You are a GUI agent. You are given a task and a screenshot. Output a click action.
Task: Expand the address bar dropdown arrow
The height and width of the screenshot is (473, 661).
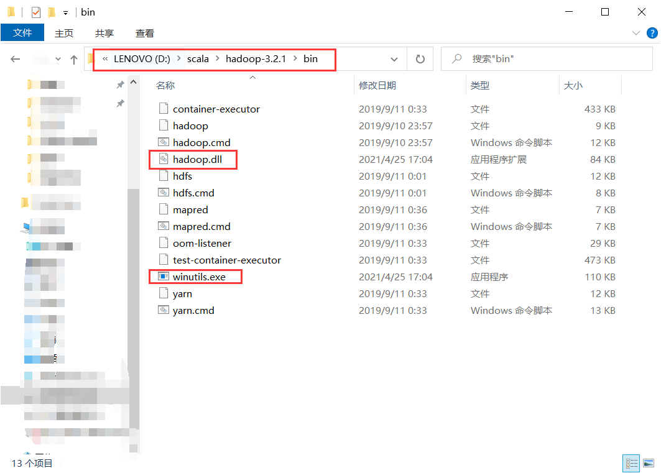pos(394,58)
